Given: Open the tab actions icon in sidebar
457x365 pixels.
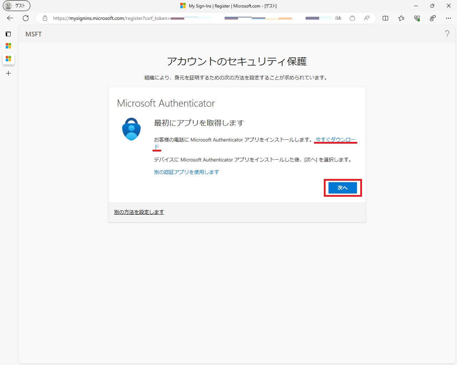Looking at the screenshot, I should [8, 34].
